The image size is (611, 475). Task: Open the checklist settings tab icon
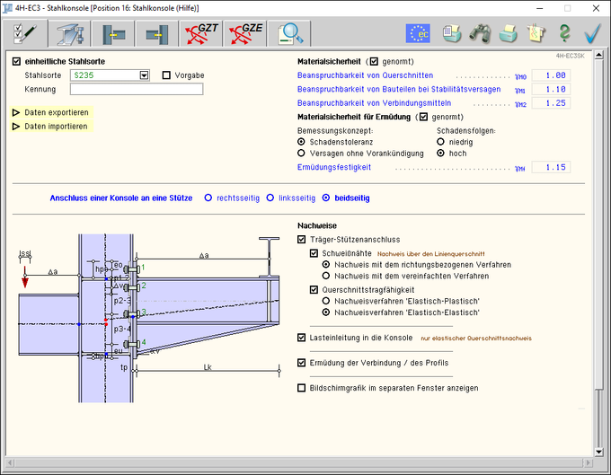(24, 33)
